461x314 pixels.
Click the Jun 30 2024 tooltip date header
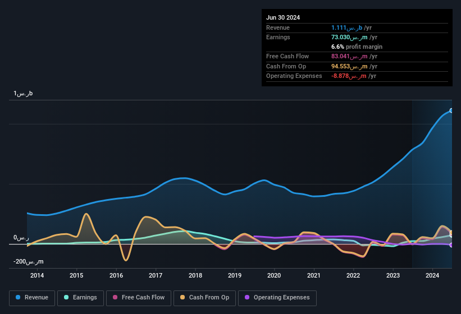tap(283, 17)
